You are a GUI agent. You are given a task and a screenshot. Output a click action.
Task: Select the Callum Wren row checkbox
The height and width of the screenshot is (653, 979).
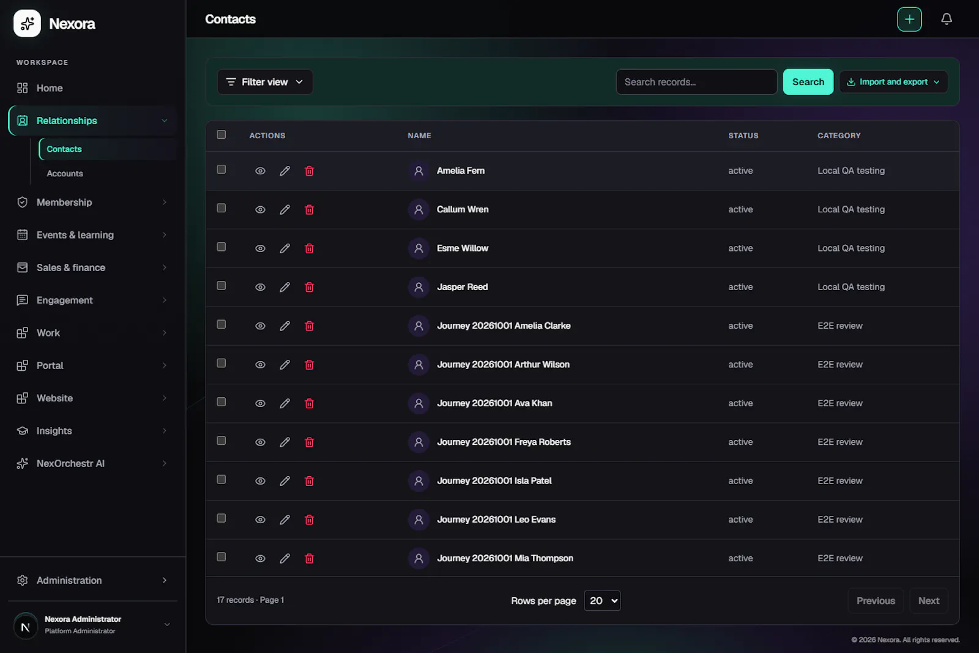click(x=221, y=208)
